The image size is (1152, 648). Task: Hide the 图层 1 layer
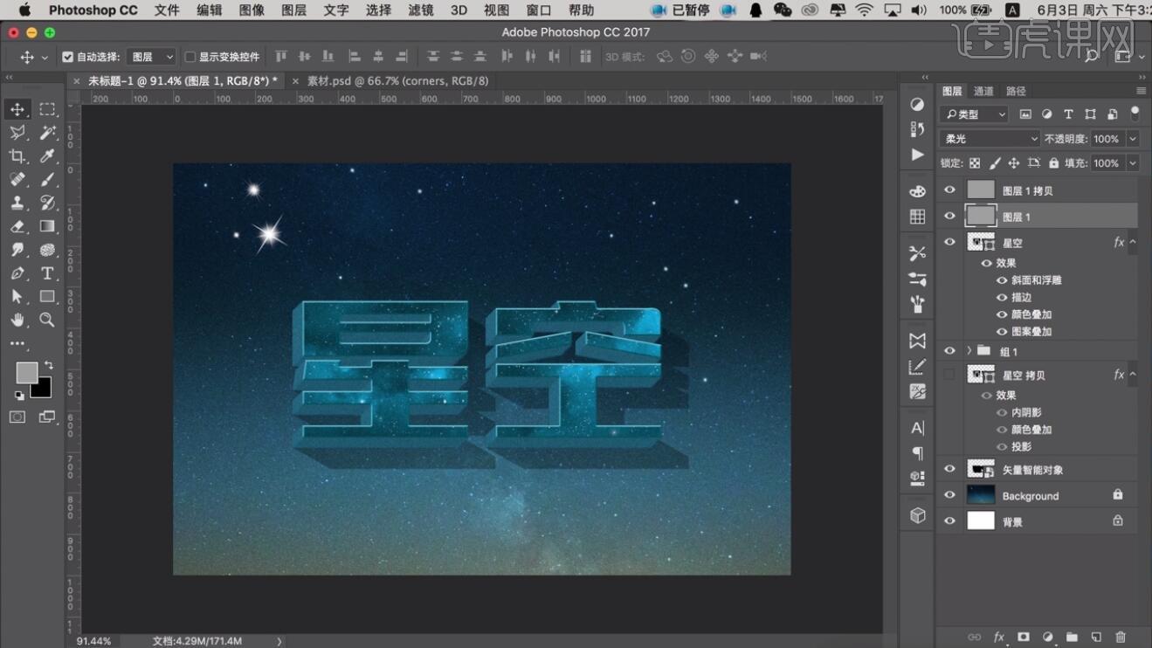point(949,216)
